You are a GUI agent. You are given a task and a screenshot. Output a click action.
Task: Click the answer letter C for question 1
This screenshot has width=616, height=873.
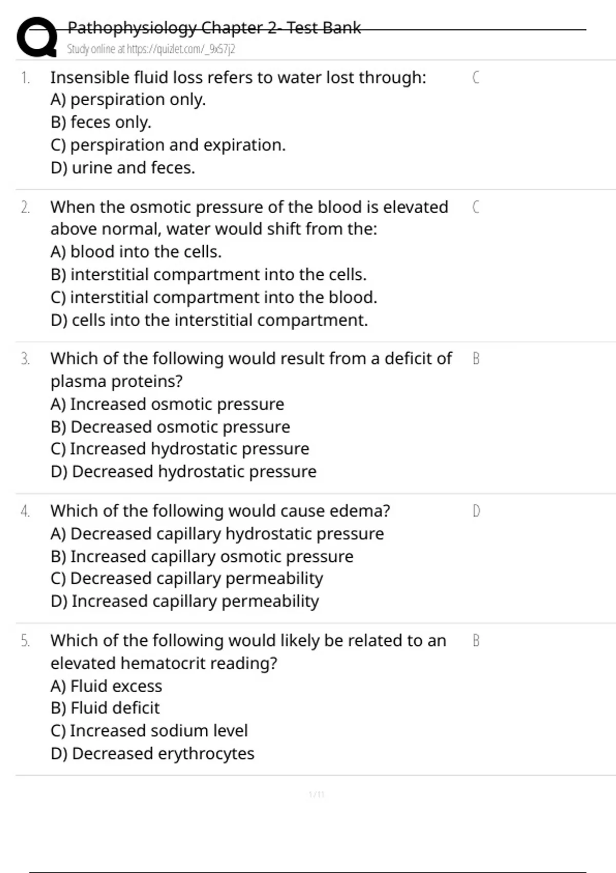[x=475, y=78]
